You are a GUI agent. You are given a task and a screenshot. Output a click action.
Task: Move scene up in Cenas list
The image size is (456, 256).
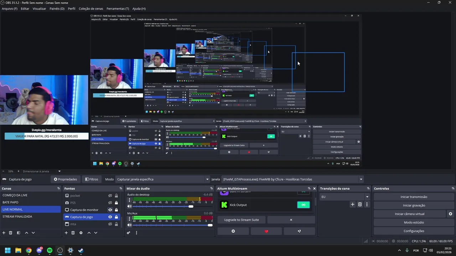tap(26, 233)
